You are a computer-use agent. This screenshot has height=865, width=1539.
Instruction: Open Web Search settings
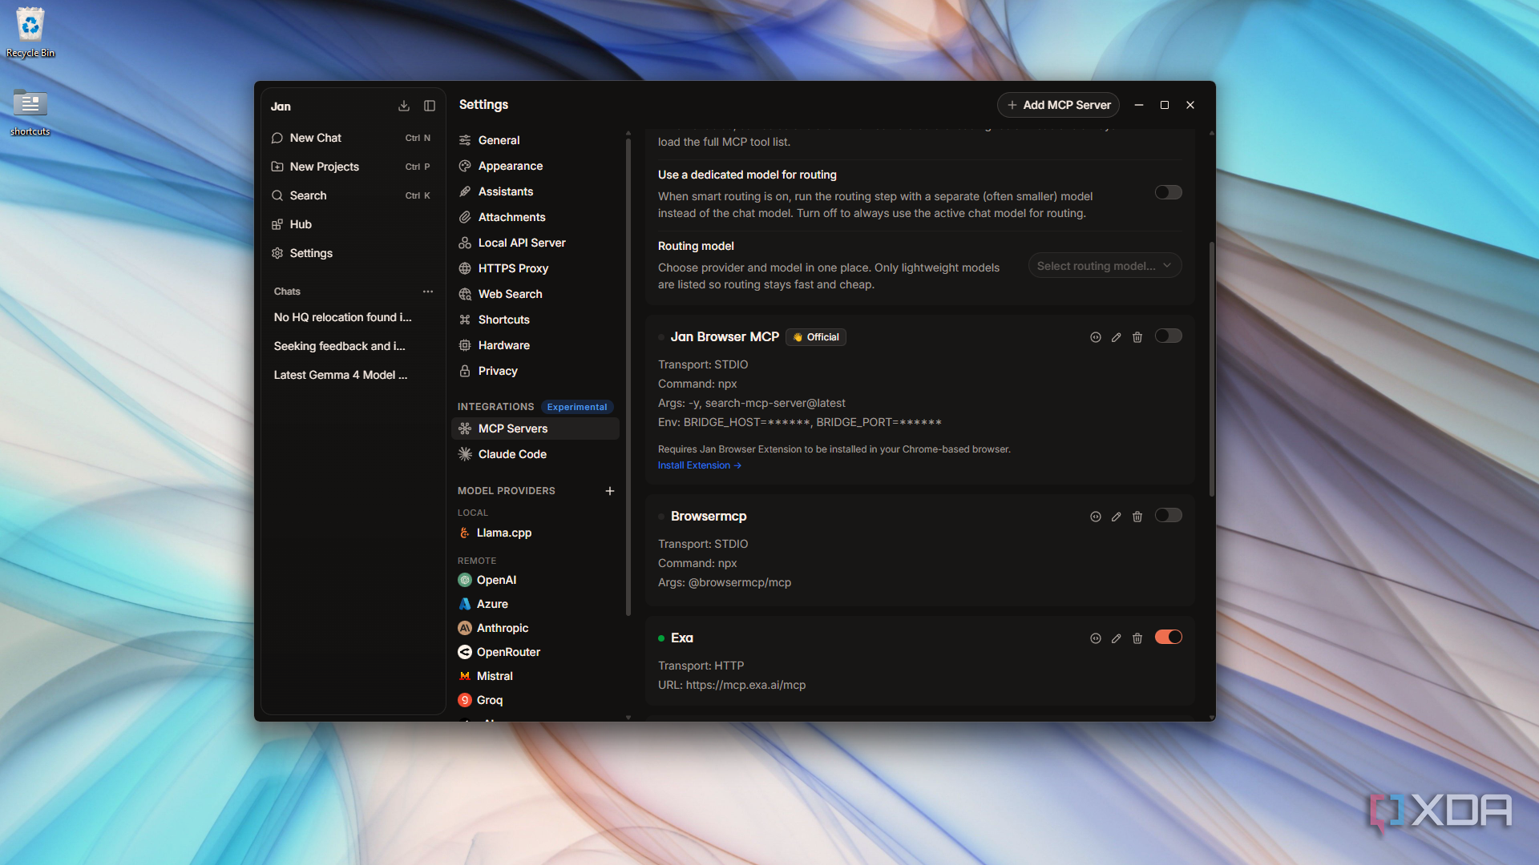[x=535, y=294]
